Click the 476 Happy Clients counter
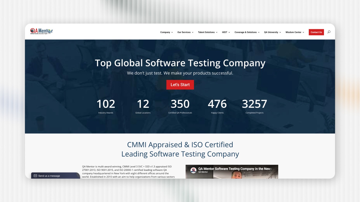This screenshot has height=202, width=360. (x=217, y=106)
